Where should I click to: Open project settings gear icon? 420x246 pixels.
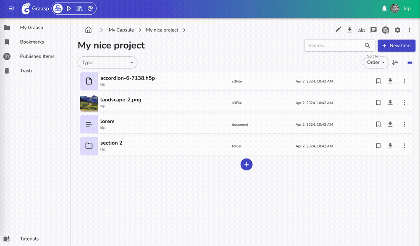[397, 30]
